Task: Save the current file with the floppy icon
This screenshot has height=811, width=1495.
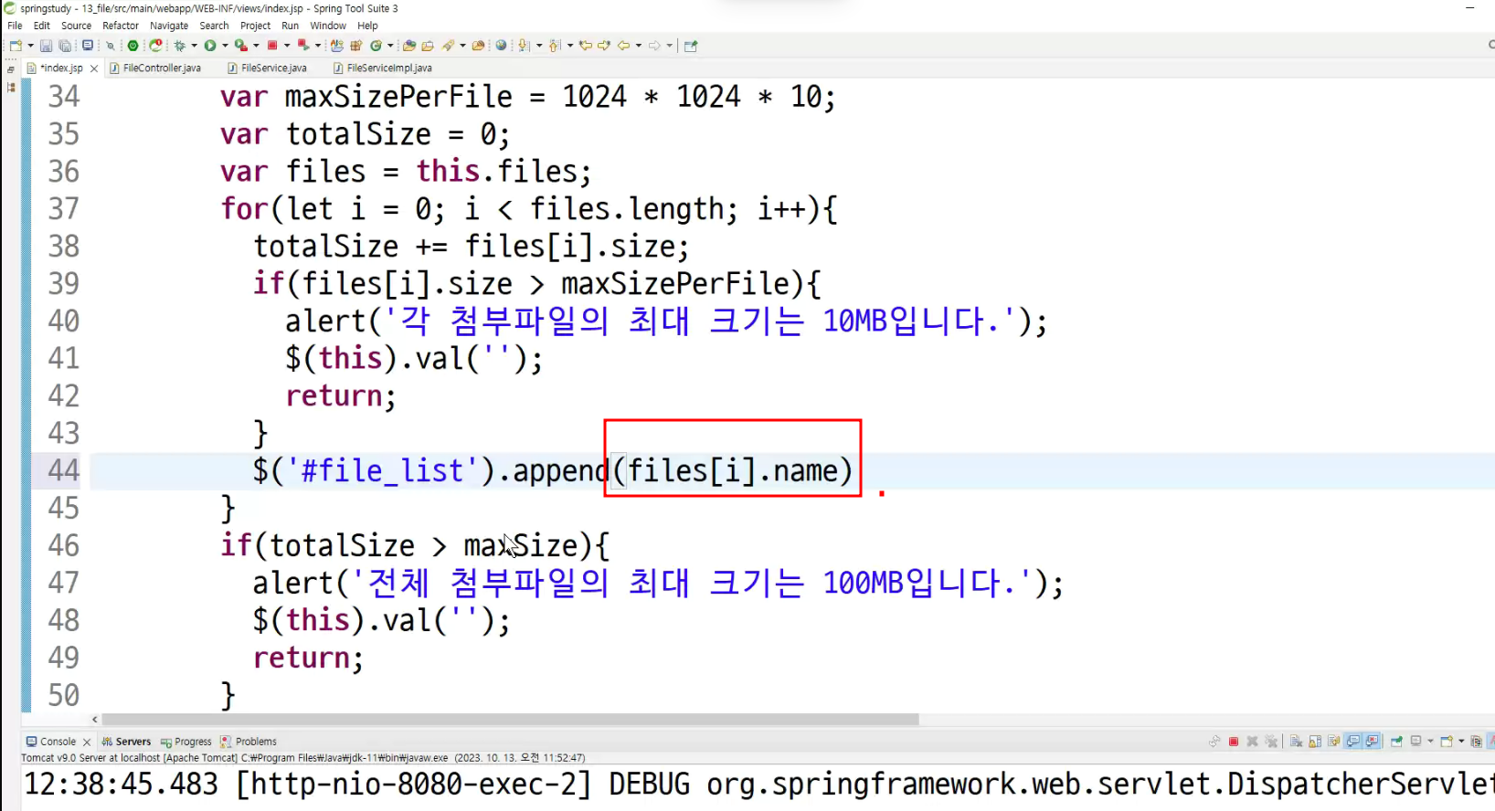Action: pos(46,46)
